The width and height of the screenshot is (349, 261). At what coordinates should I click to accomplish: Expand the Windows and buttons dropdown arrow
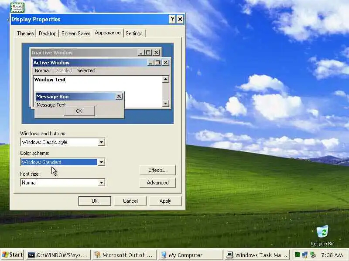(x=101, y=142)
